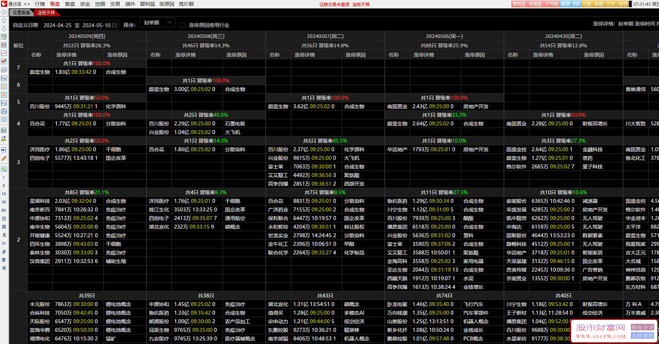Select the line chart icon in sidebar
The image size is (659, 344).
[4, 54]
